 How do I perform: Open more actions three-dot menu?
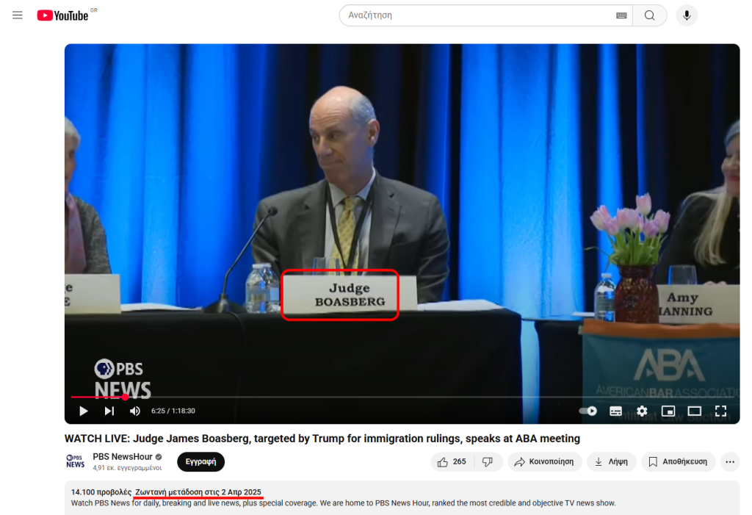pos(730,461)
